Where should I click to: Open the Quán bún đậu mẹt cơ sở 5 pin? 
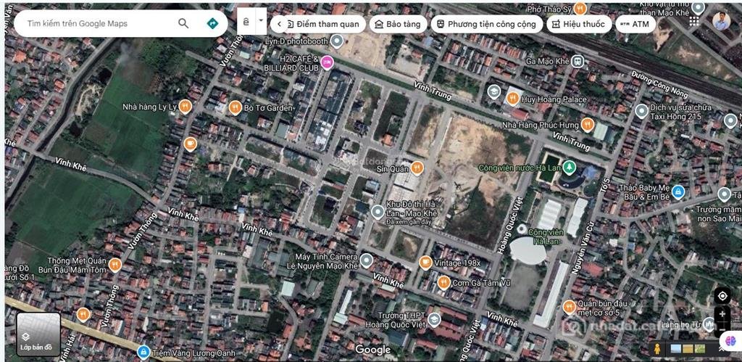tap(570, 307)
